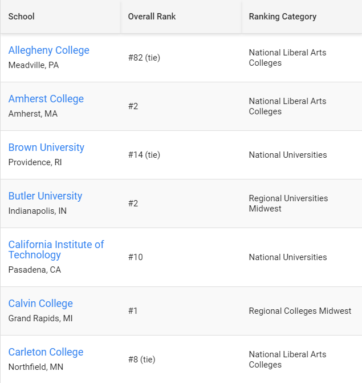Click the Meadville, PA location text
The height and width of the screenshot is (383, 362).
(33, 65)
